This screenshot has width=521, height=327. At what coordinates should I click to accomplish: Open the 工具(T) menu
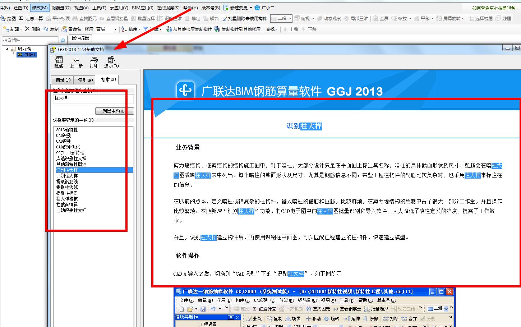coord(99,8)
